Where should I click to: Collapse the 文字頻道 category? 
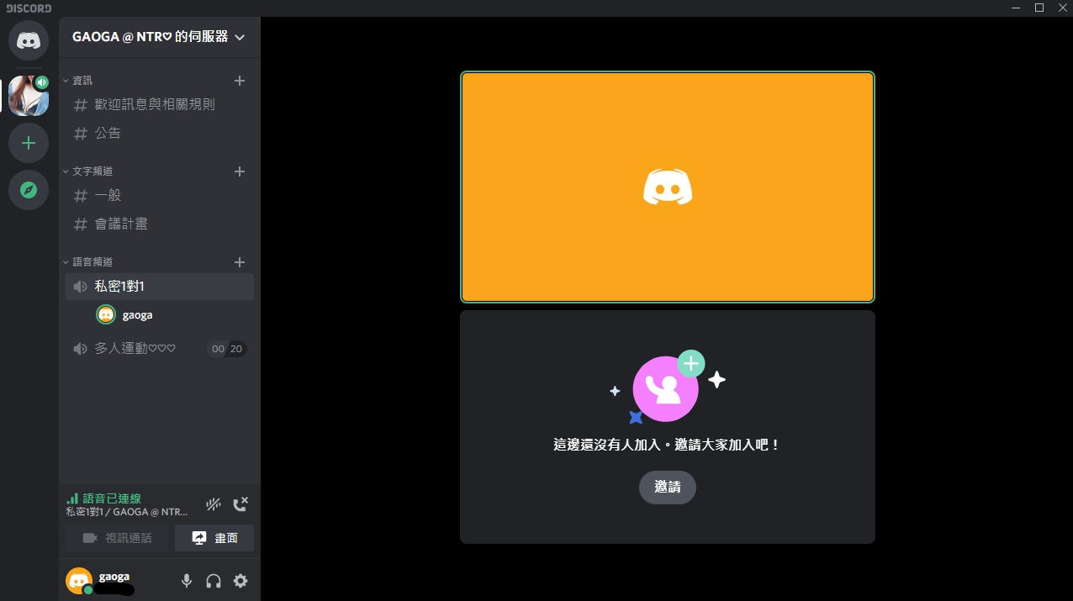[x=87, y=171]
